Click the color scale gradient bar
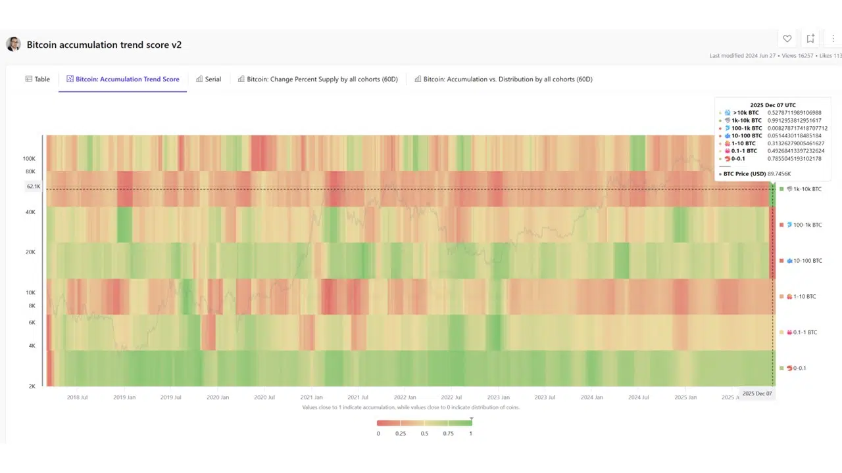Screen dimensions: 842x473 tap(424, 422)
